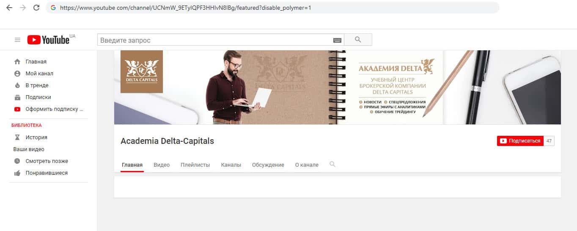This screenshot has width=577, height=231.
Task: Open 'В тренде' sidebar link
Action: [x=37, y=85]
